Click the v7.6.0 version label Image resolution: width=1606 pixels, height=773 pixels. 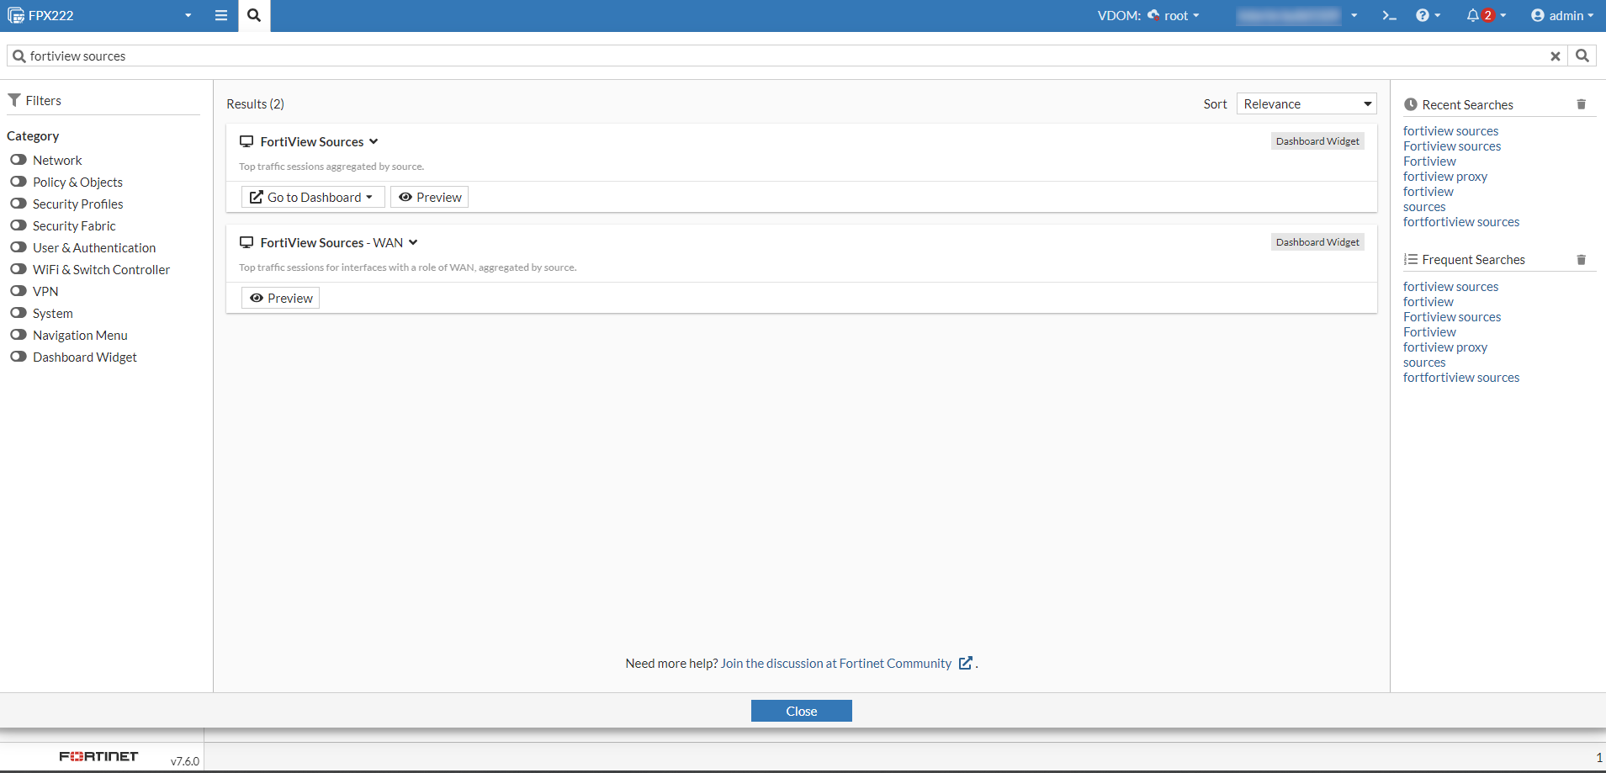[185, 761]
